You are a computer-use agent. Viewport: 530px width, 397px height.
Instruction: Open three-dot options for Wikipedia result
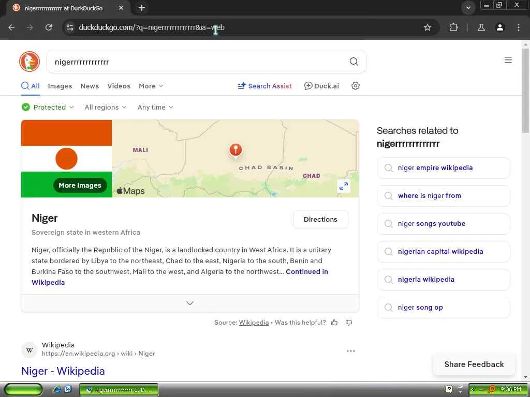tap(351, 351)
